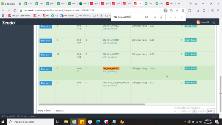Click the address bar URL

coord(59,10)
